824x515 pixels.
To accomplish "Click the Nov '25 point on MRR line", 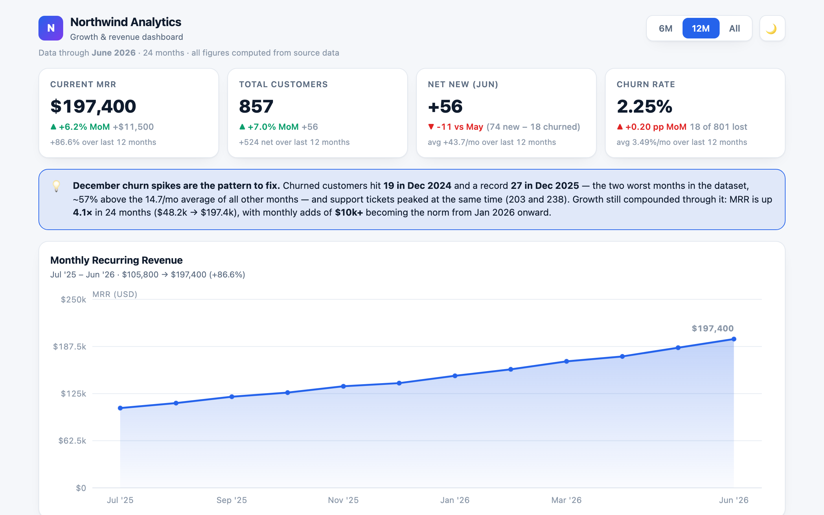I will [x=343, y=386].
